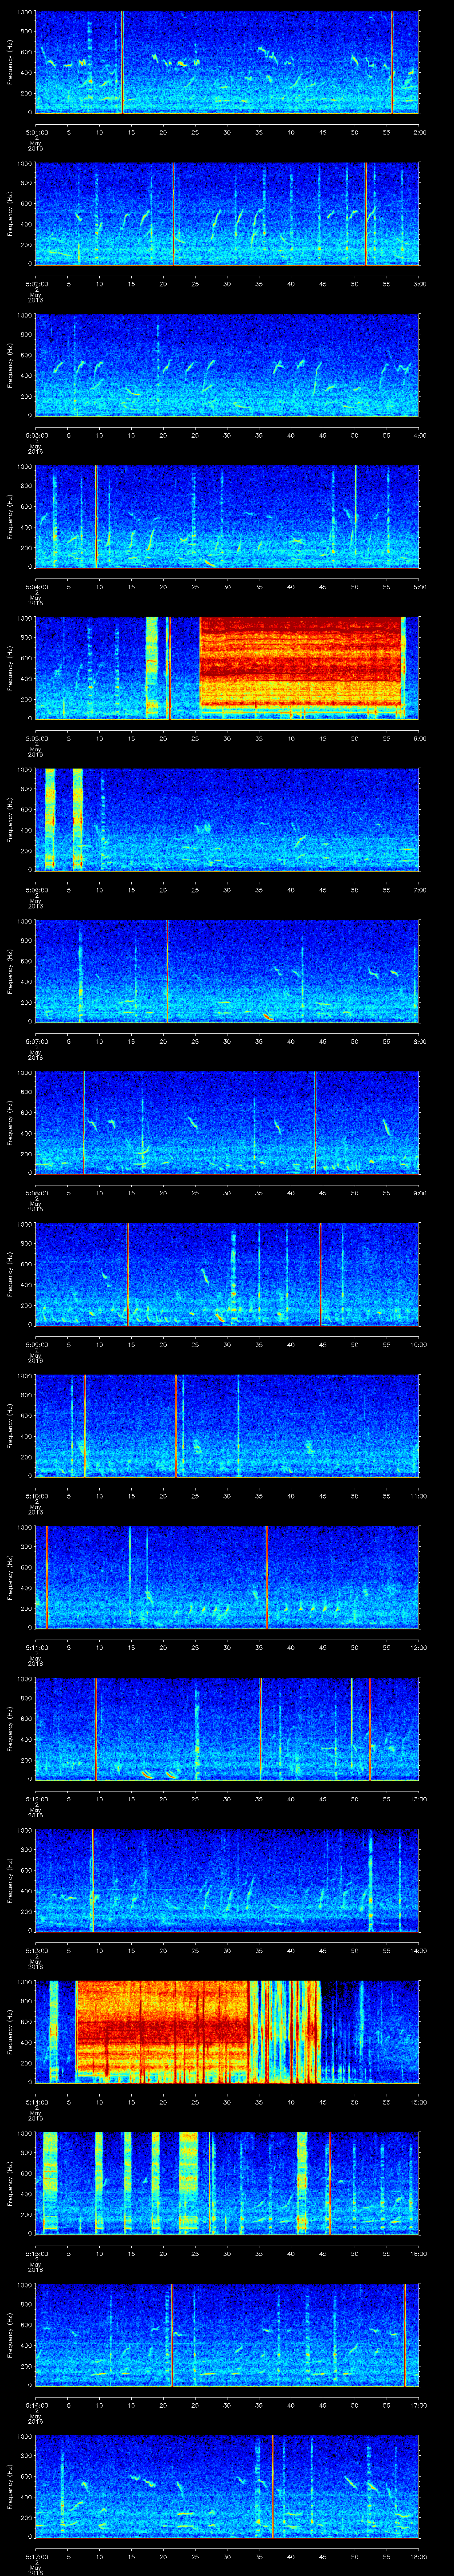The image size is (454, 2576).
Task: Click the red vertical line near 13 seconds in 5:01:00 panel
Action: [122, 62]
